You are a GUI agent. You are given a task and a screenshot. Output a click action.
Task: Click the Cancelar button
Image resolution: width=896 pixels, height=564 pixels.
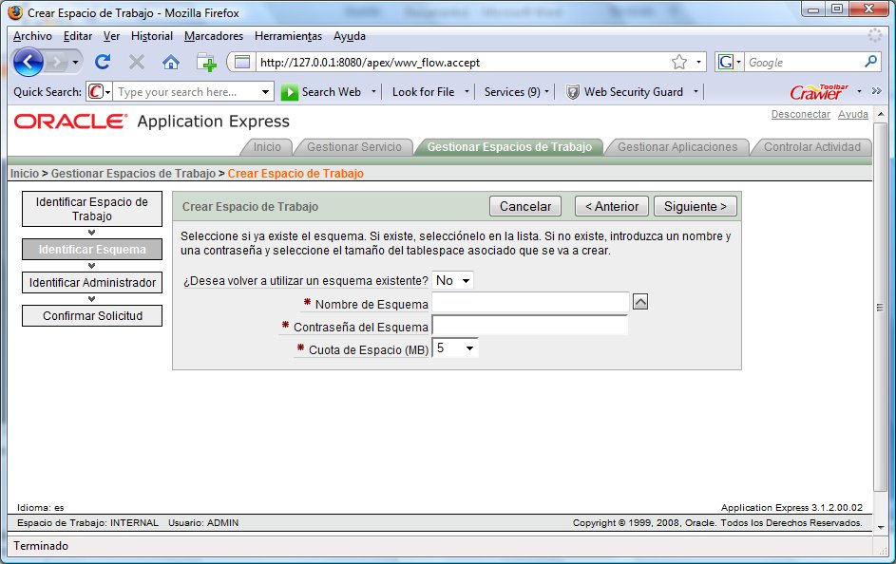(525, 206)
